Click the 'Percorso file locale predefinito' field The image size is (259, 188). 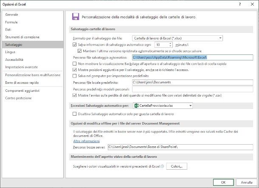point(193,83)
